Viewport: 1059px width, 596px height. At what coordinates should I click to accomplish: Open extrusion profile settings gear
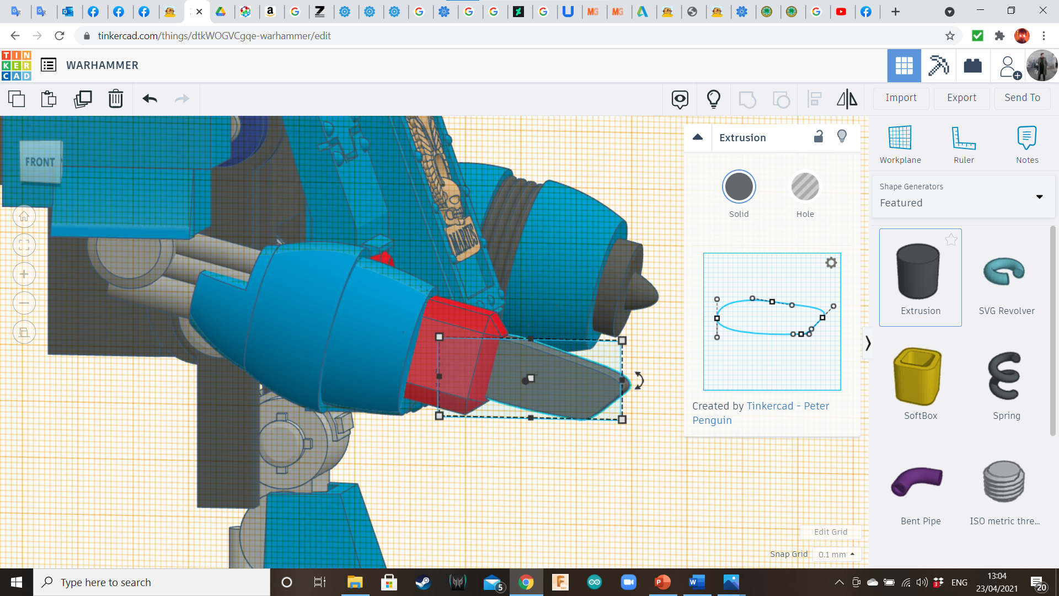click(831, 263)
